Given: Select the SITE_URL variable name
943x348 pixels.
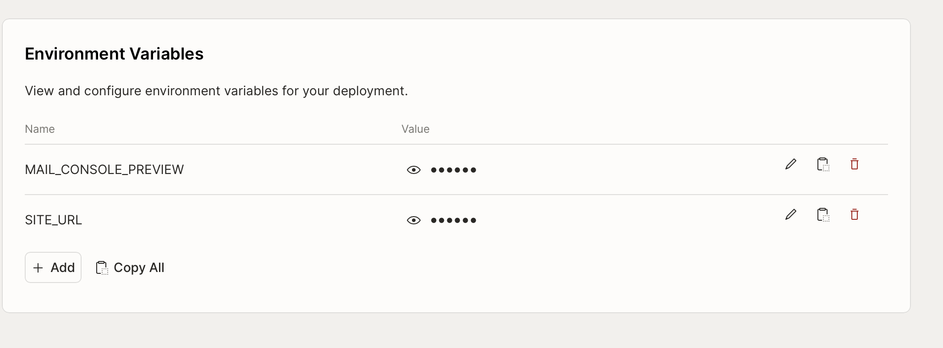Looking at the screenshot, I should pos(53,220).
